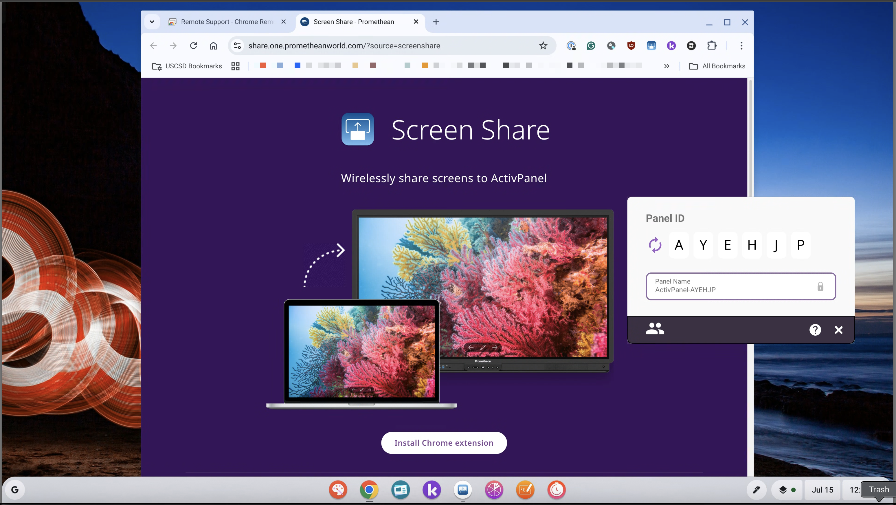Close the Remote Support tab

click(284, 22)
